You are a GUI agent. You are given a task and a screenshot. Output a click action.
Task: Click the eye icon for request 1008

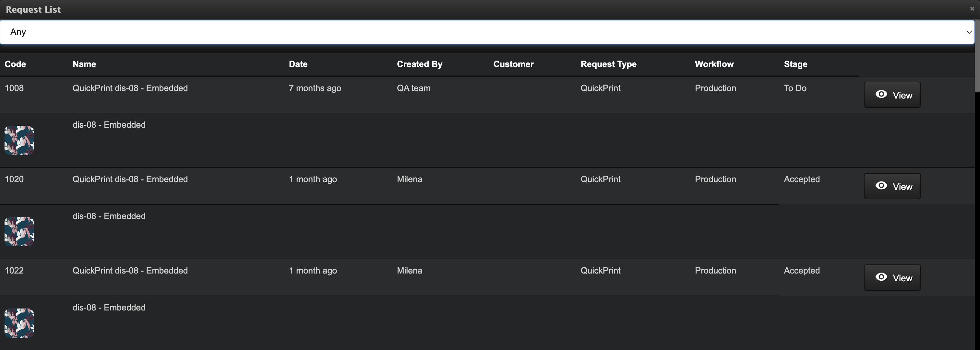pos(881,95)
